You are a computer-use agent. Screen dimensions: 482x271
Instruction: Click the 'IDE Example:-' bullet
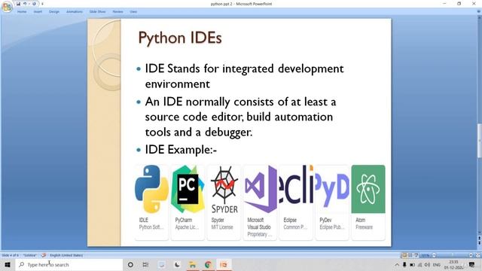181,150
